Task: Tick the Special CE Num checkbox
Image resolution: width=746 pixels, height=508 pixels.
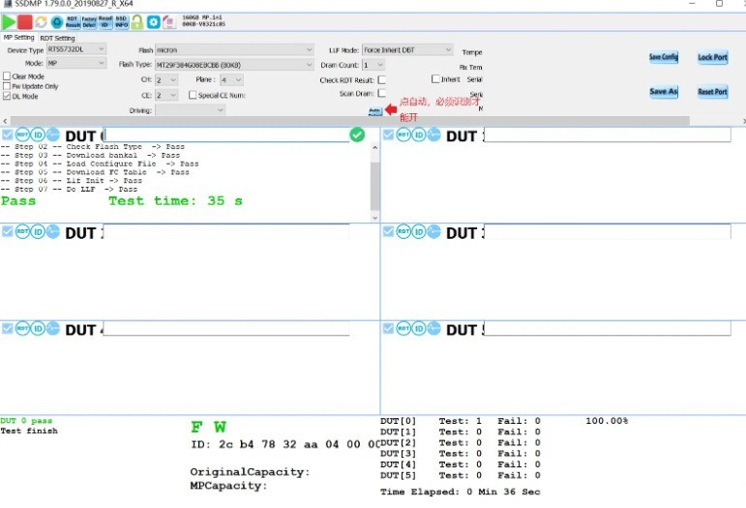Action: pos(193,95)
